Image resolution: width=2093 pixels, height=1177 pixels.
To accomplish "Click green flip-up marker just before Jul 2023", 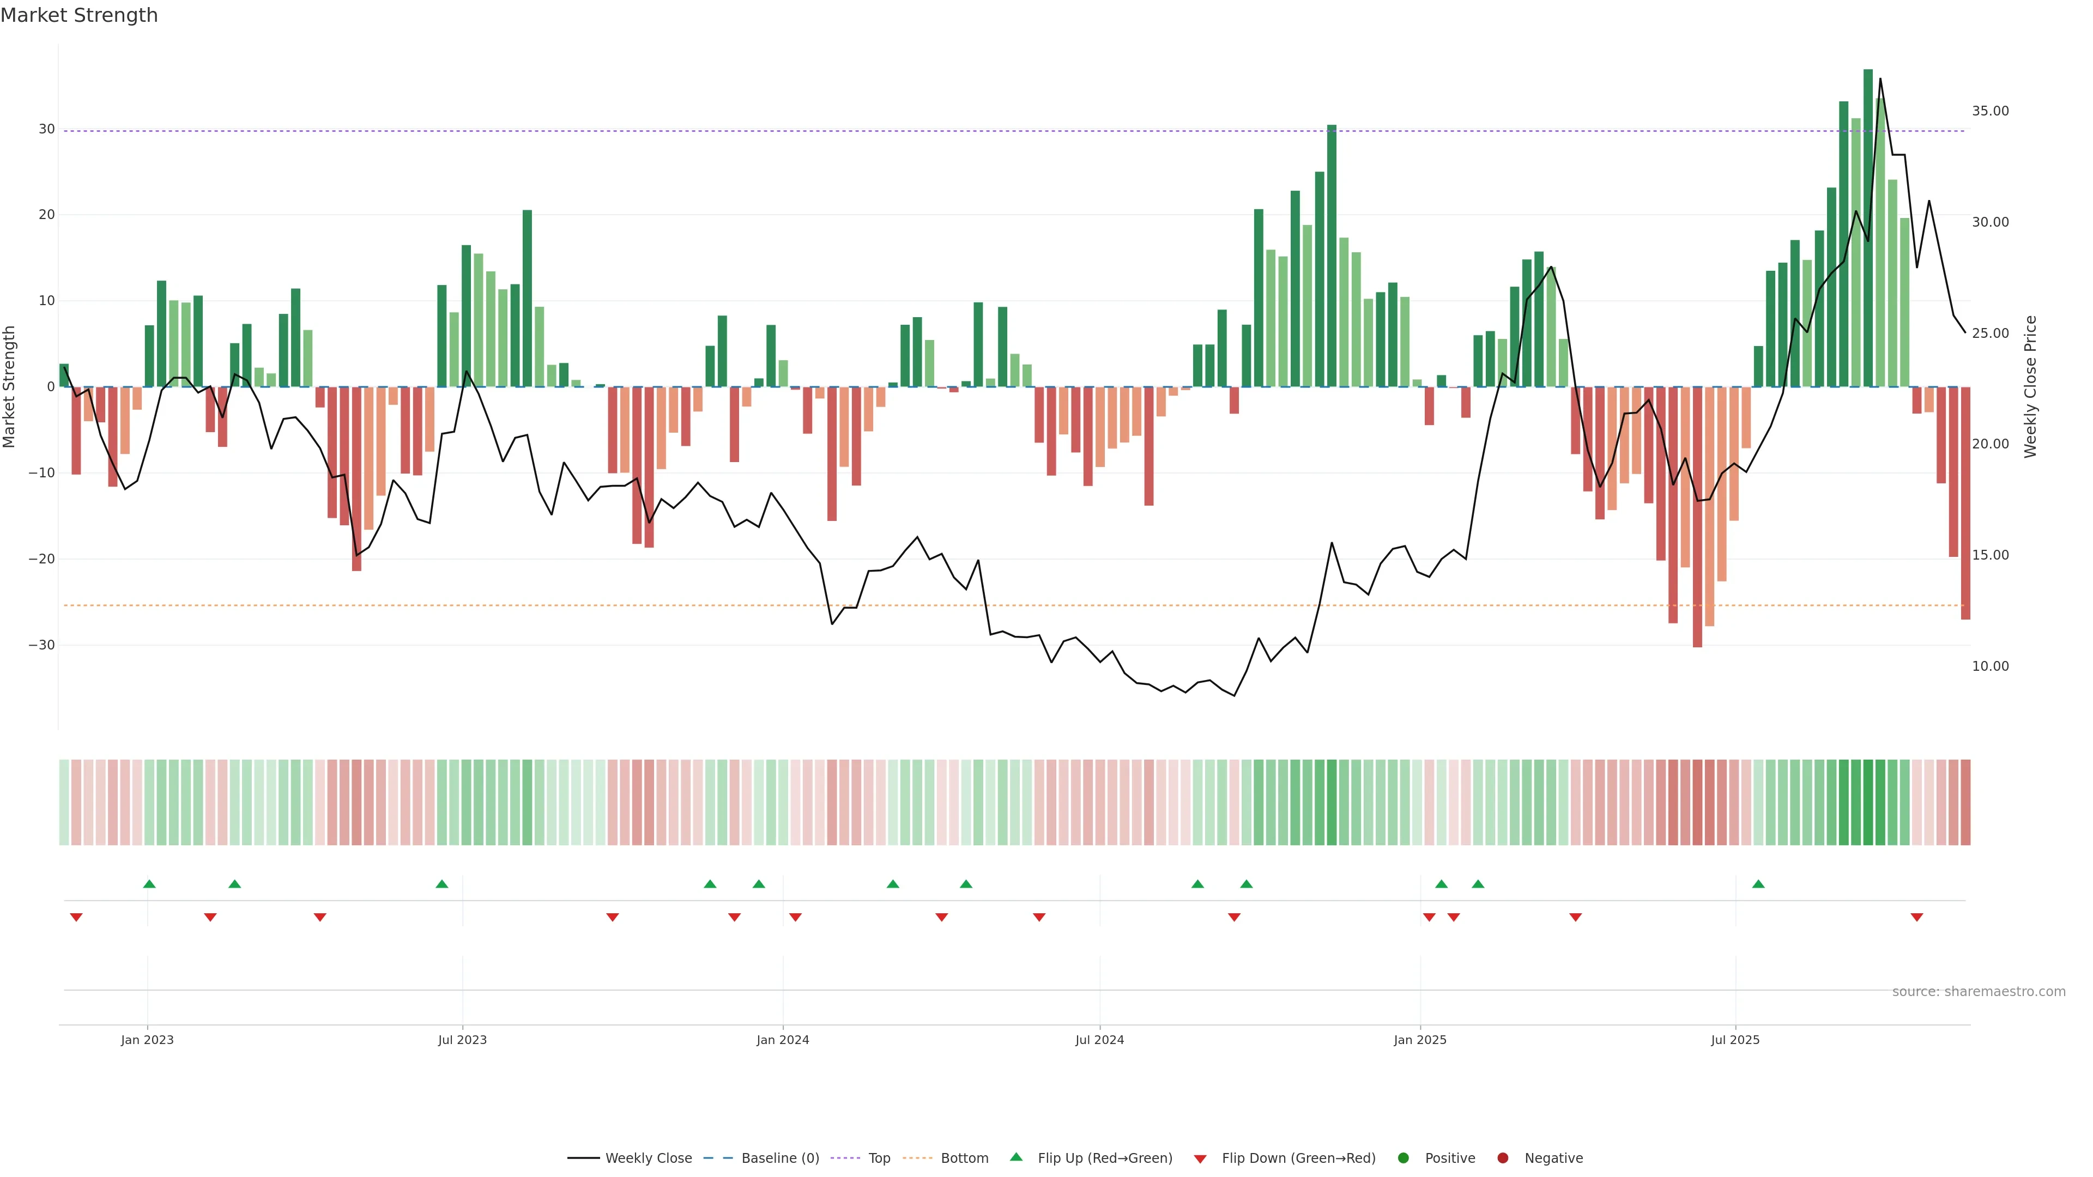I will point(442,884).
